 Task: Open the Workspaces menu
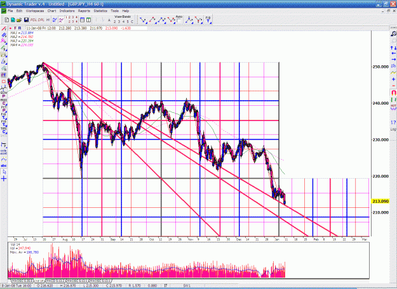[x=35, y=11]
